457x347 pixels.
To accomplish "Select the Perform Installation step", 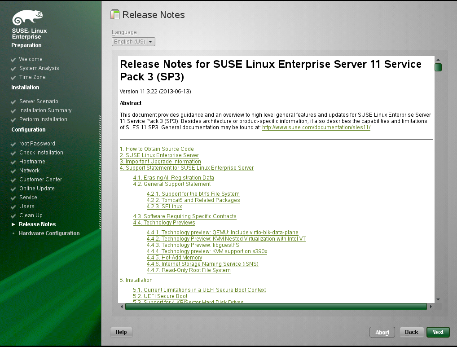I will point(43,119).
